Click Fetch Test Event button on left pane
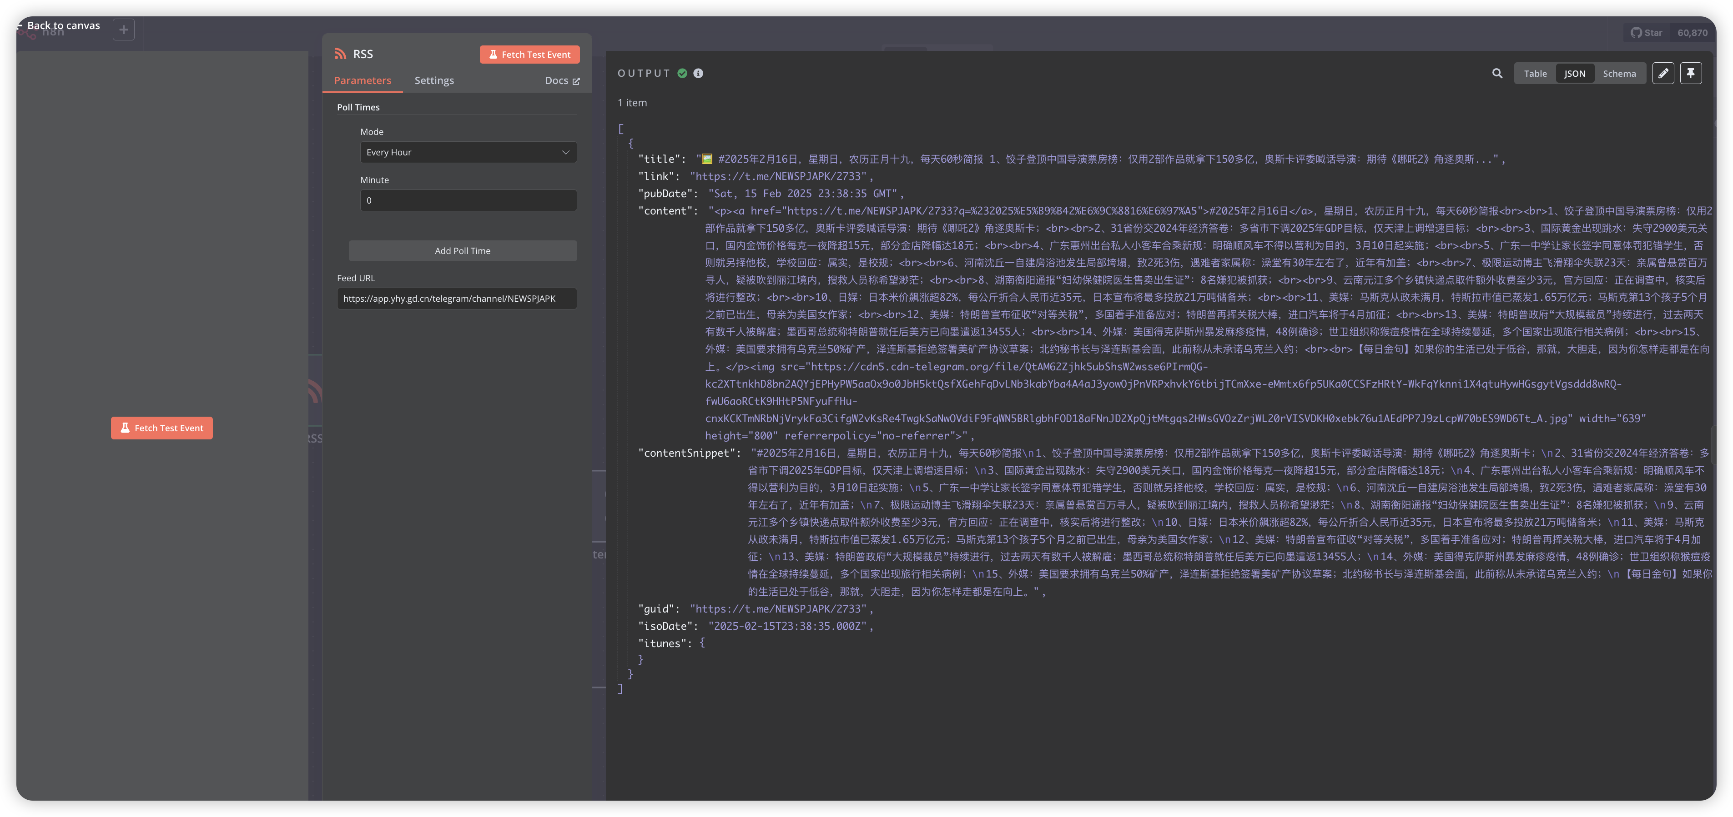The height and width of the screenshot is (817, 1733). 161,428
